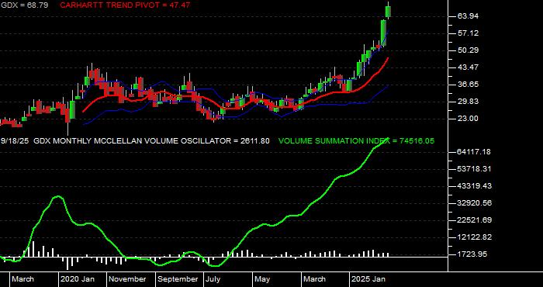Click the 29.83 price axis value
Viewport: 543px width, 287px height.
coord(468,102)
